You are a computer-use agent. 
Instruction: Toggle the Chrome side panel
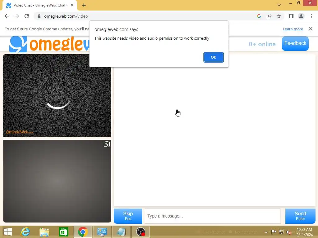[x=291, y=16]
